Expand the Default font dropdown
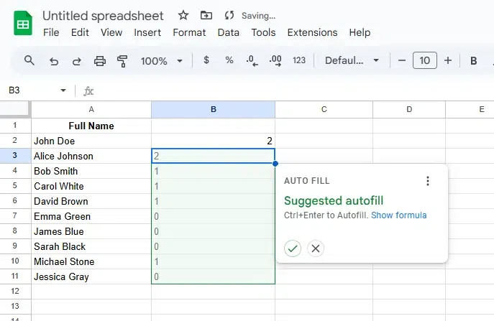494x321 pixels. [x=352, y=61]
